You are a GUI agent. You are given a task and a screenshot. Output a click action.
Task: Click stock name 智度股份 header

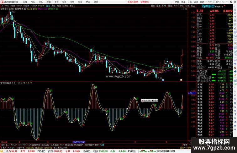coord(208,6)
